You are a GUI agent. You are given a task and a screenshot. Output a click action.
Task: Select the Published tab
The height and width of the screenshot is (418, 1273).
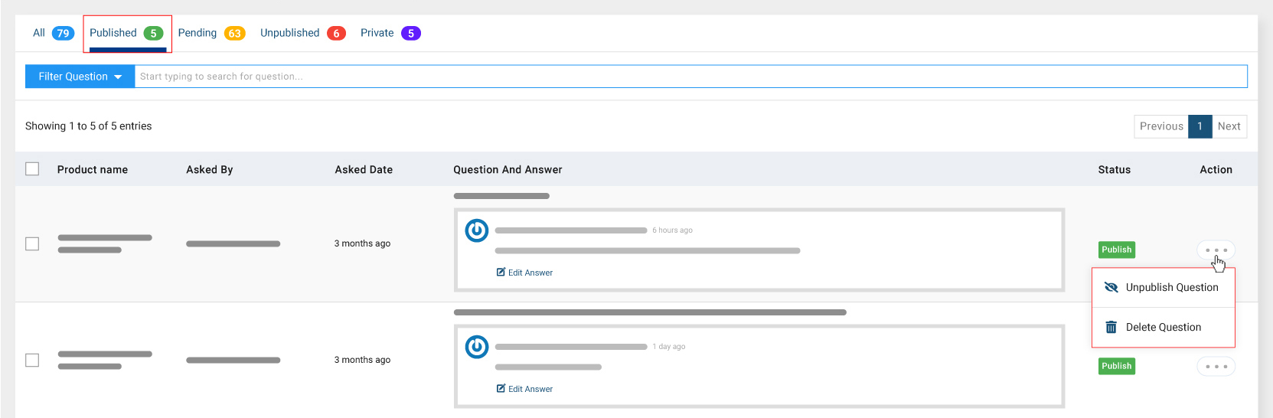[x=126, y=34]
